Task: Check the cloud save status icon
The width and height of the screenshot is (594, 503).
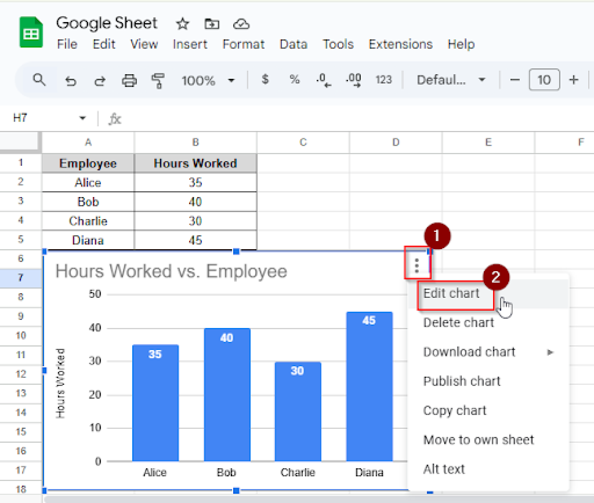Action: 241,24
